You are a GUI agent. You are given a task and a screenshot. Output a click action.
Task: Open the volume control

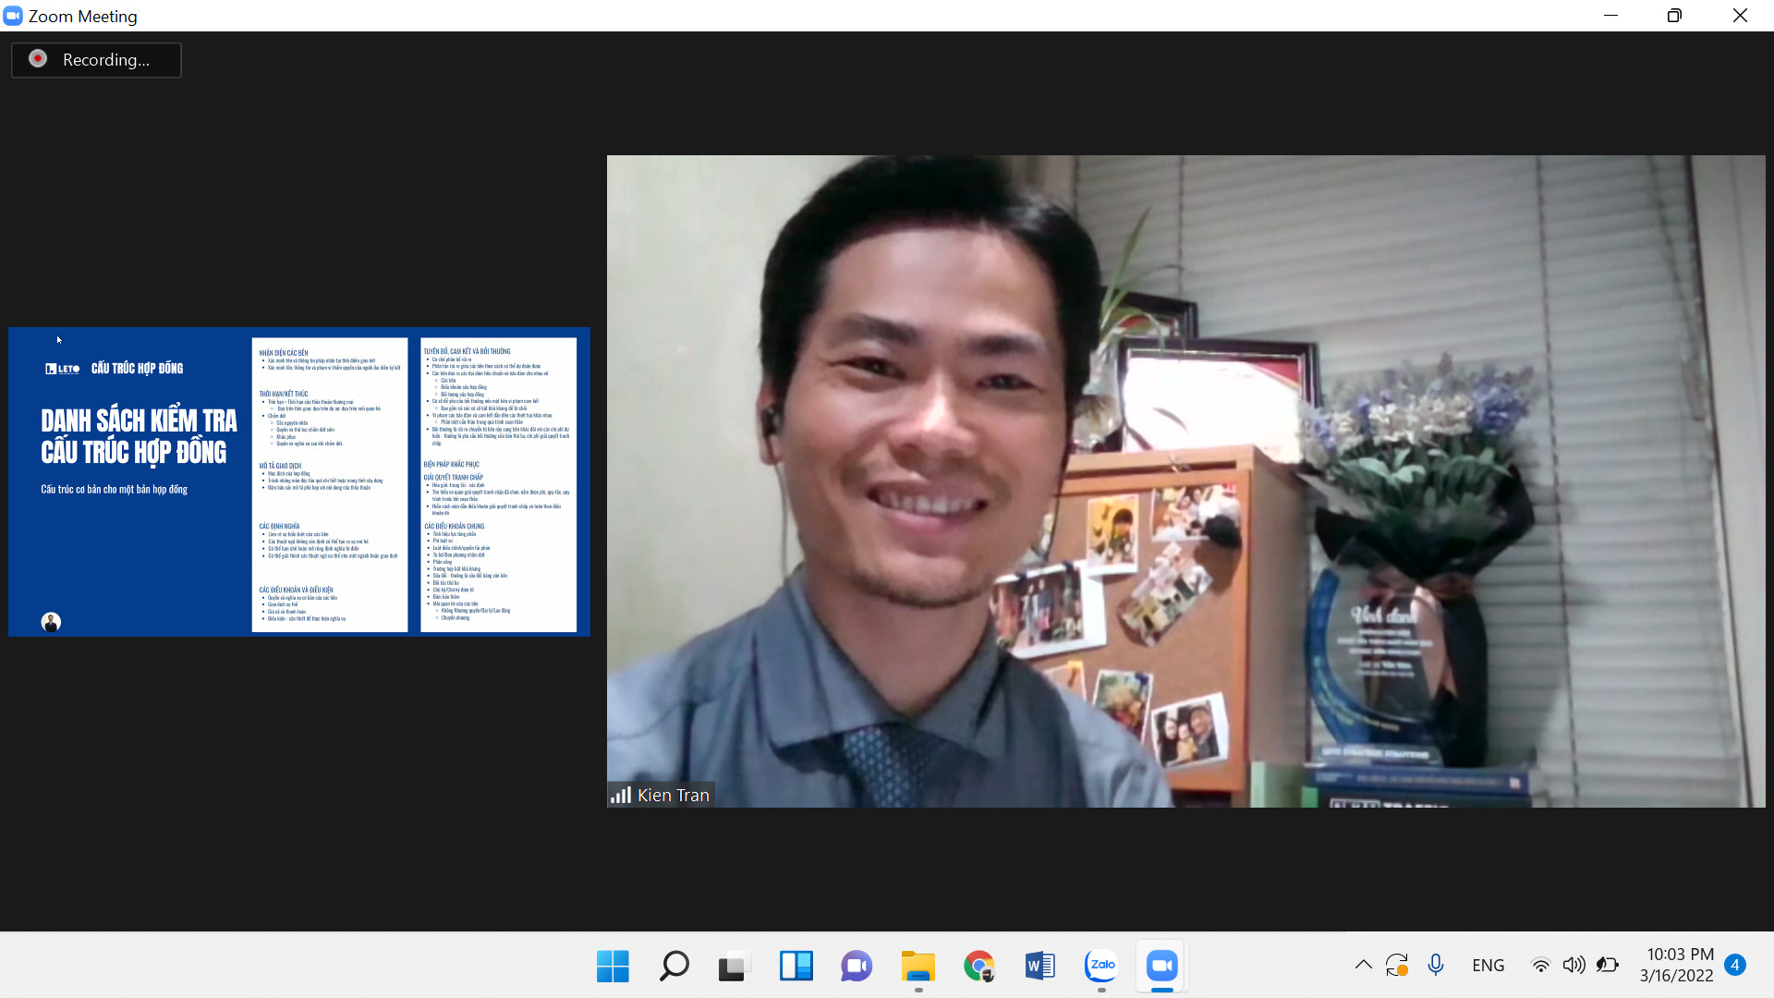coord(1574,966)
